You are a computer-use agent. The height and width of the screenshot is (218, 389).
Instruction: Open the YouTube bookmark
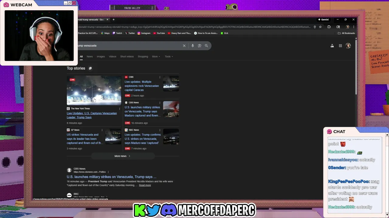[x=159, y=33]
